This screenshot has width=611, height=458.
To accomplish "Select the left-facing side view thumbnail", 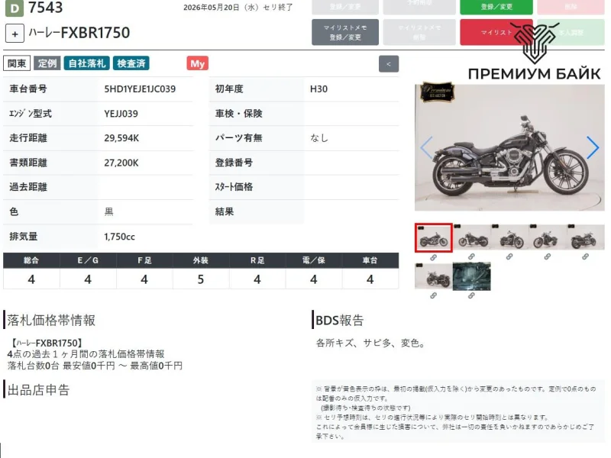I will click(471, 237).
